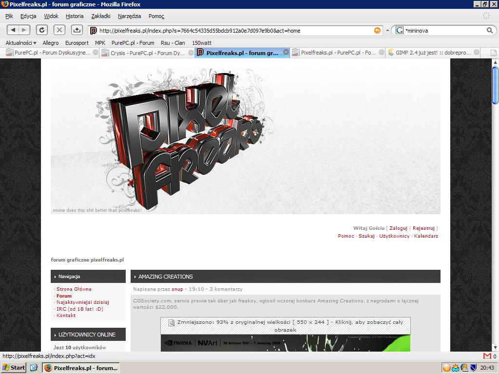The image size is (499, 374).
Task: Open the Eurosport bookmark
Action: [77, 43]
